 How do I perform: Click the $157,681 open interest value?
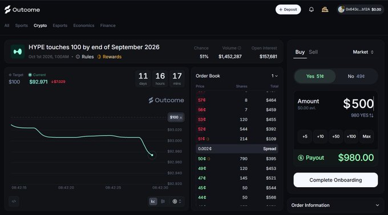(x=268, y=56)
